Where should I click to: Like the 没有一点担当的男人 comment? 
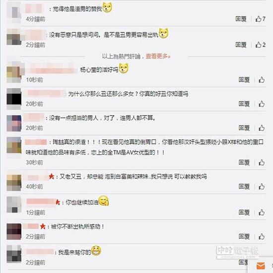[262, 128]
